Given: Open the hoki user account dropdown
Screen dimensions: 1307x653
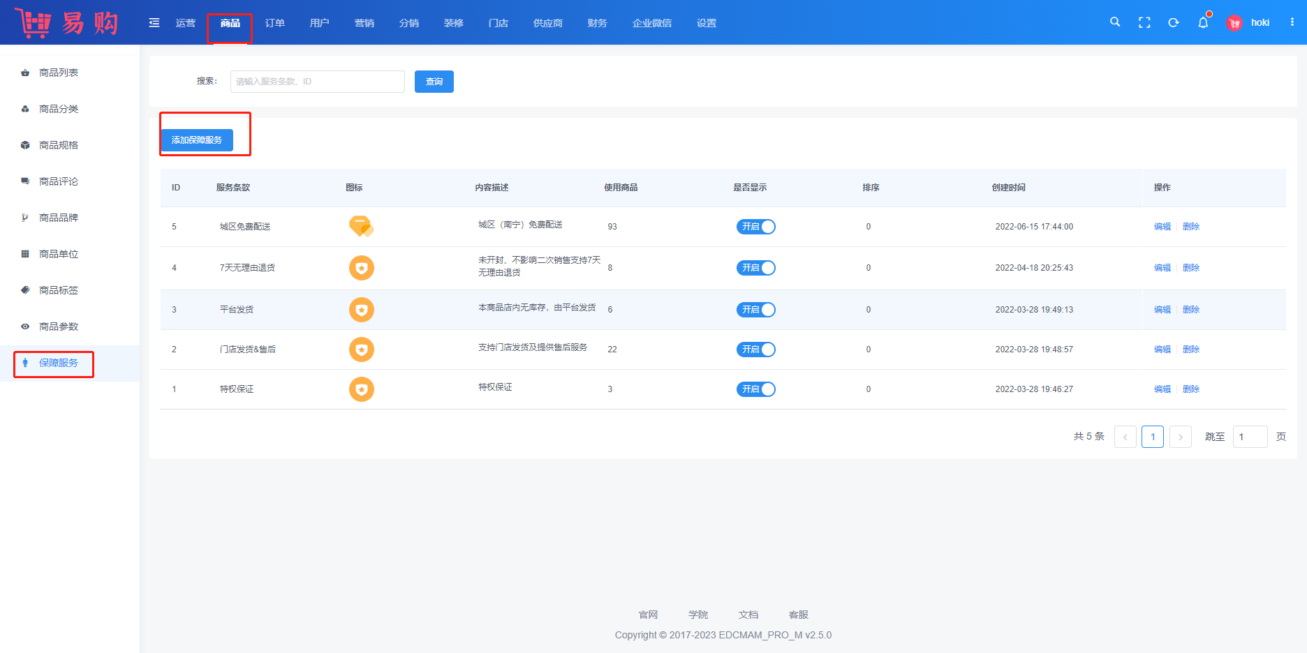Looking at the screenshot, I should pyautogui.click(x=1260, y=23).
